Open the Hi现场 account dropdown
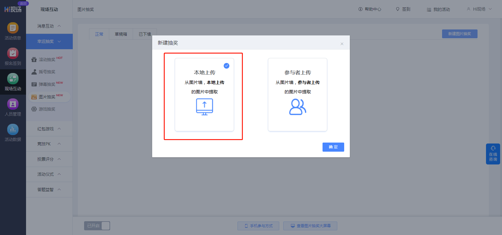502x235 pixels. tap(479, 9)
